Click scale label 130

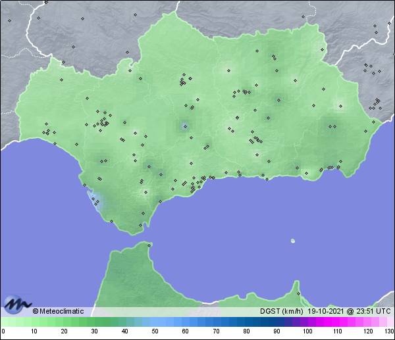point(390,331)
